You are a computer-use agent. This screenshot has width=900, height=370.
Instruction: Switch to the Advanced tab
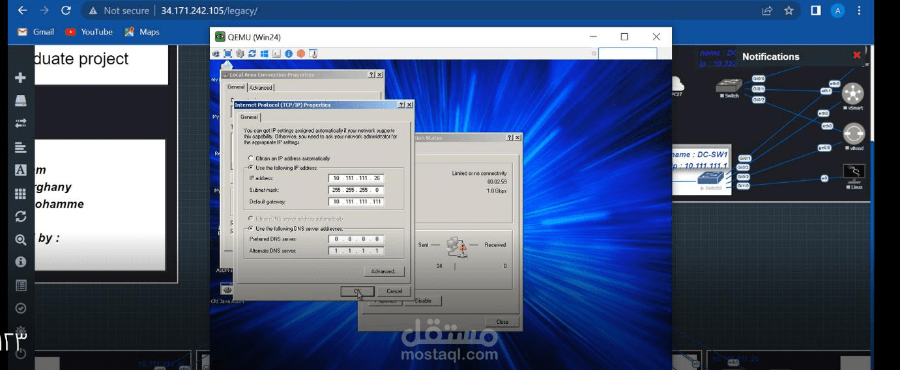point(261,88)
